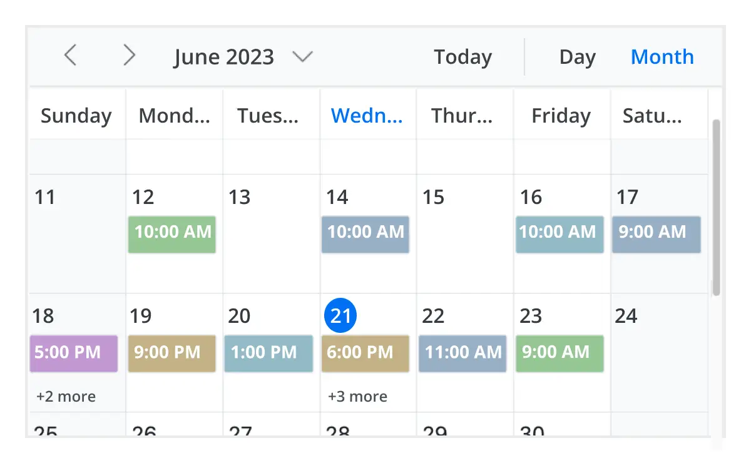Select the purple 5:00 PM event swatch
751x463 pixels.
73,354
